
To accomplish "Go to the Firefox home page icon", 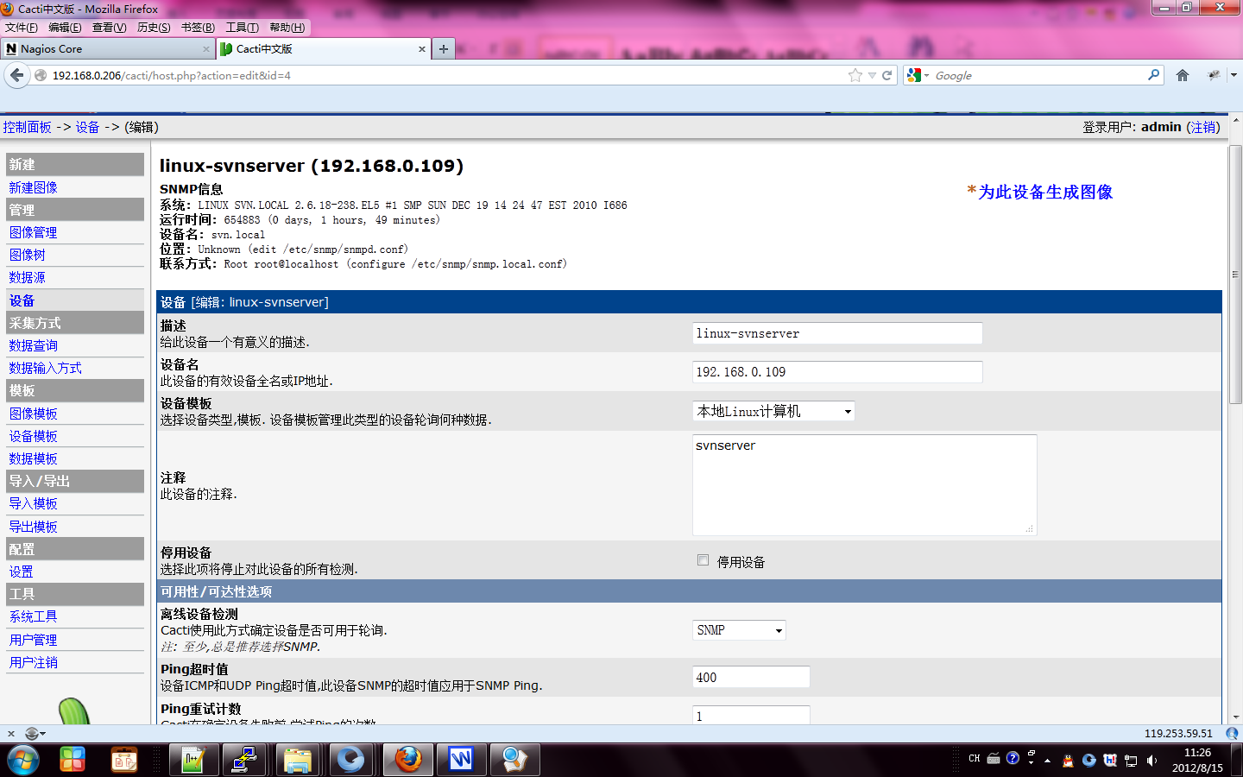I will (1183, 76).
